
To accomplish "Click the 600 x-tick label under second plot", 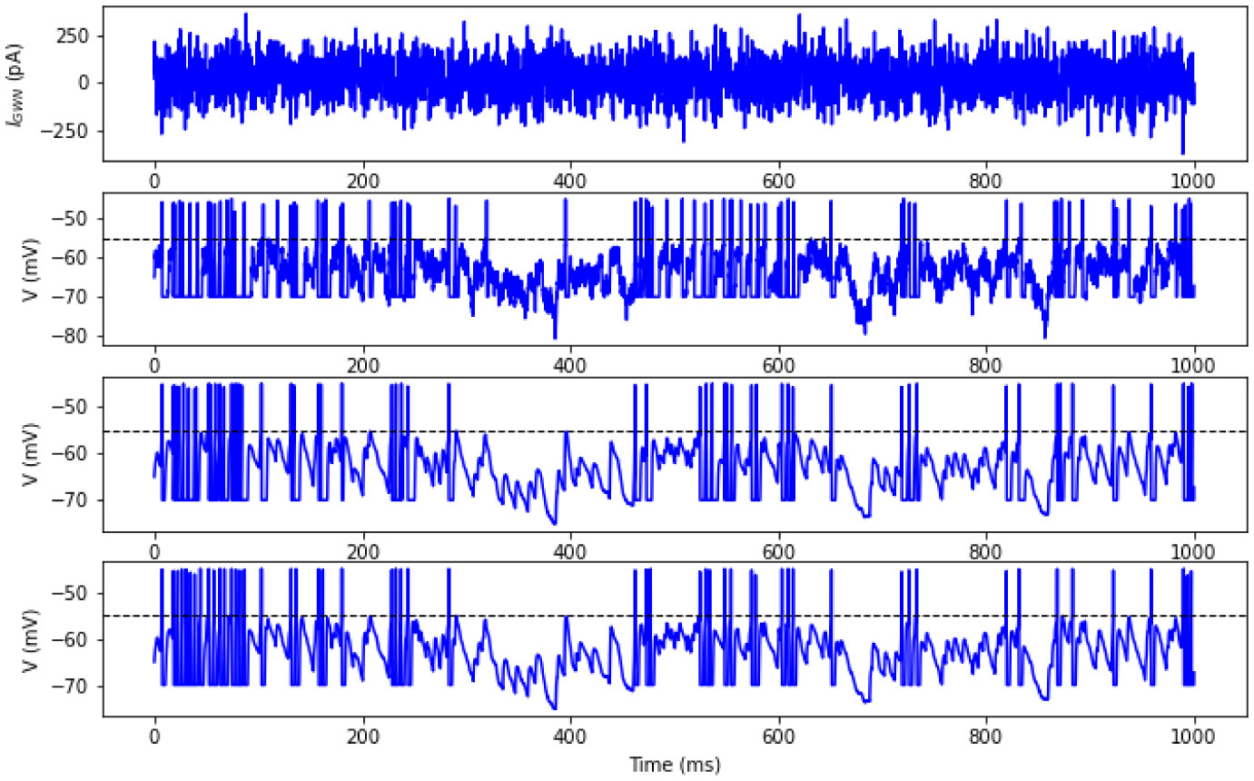I will click(x=778, y=365).
